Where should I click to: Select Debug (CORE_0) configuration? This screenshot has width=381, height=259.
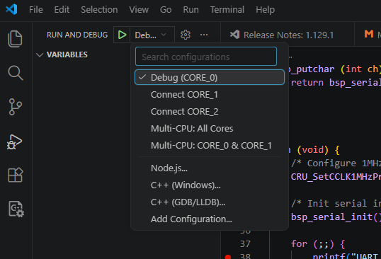click(210, 77)
